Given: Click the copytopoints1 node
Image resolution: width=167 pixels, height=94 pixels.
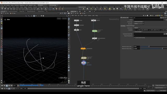Looking at the screenshot, I should 83,49.
